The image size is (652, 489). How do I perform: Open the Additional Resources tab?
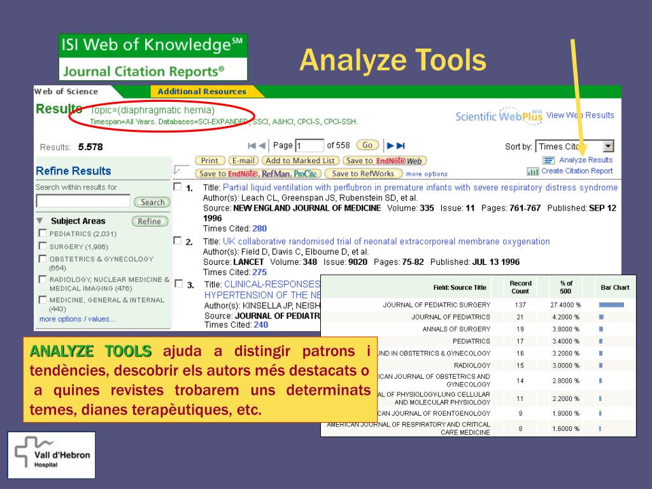coord(202,92)
